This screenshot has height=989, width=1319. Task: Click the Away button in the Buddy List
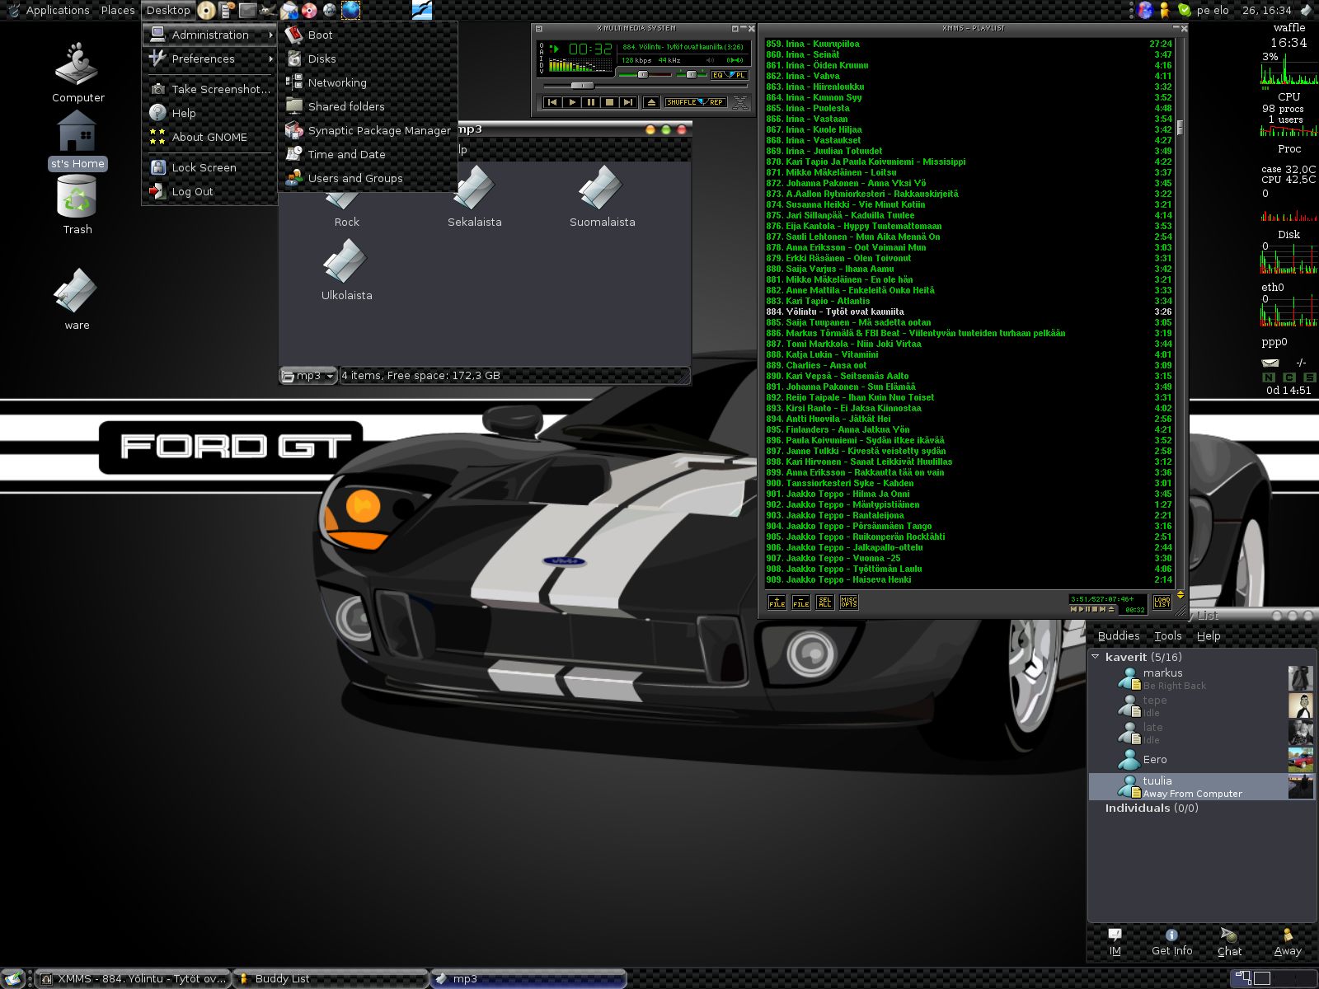pyautogui.click(x=1287, y=942)
